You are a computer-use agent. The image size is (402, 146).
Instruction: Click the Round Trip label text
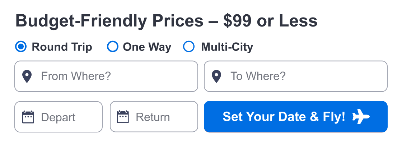click(x=62, y=47)
